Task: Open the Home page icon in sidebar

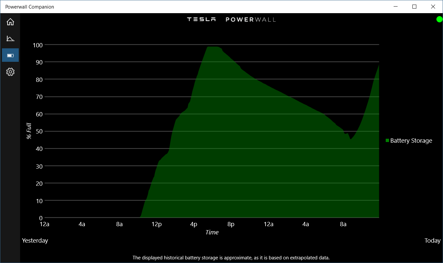Action: (x=10, y=22)
